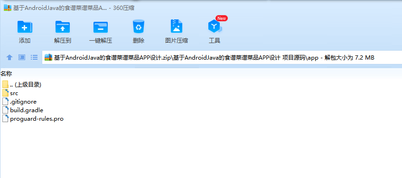
Task: Select the '.. (上级目录)' row text
Action: [26, 85]
